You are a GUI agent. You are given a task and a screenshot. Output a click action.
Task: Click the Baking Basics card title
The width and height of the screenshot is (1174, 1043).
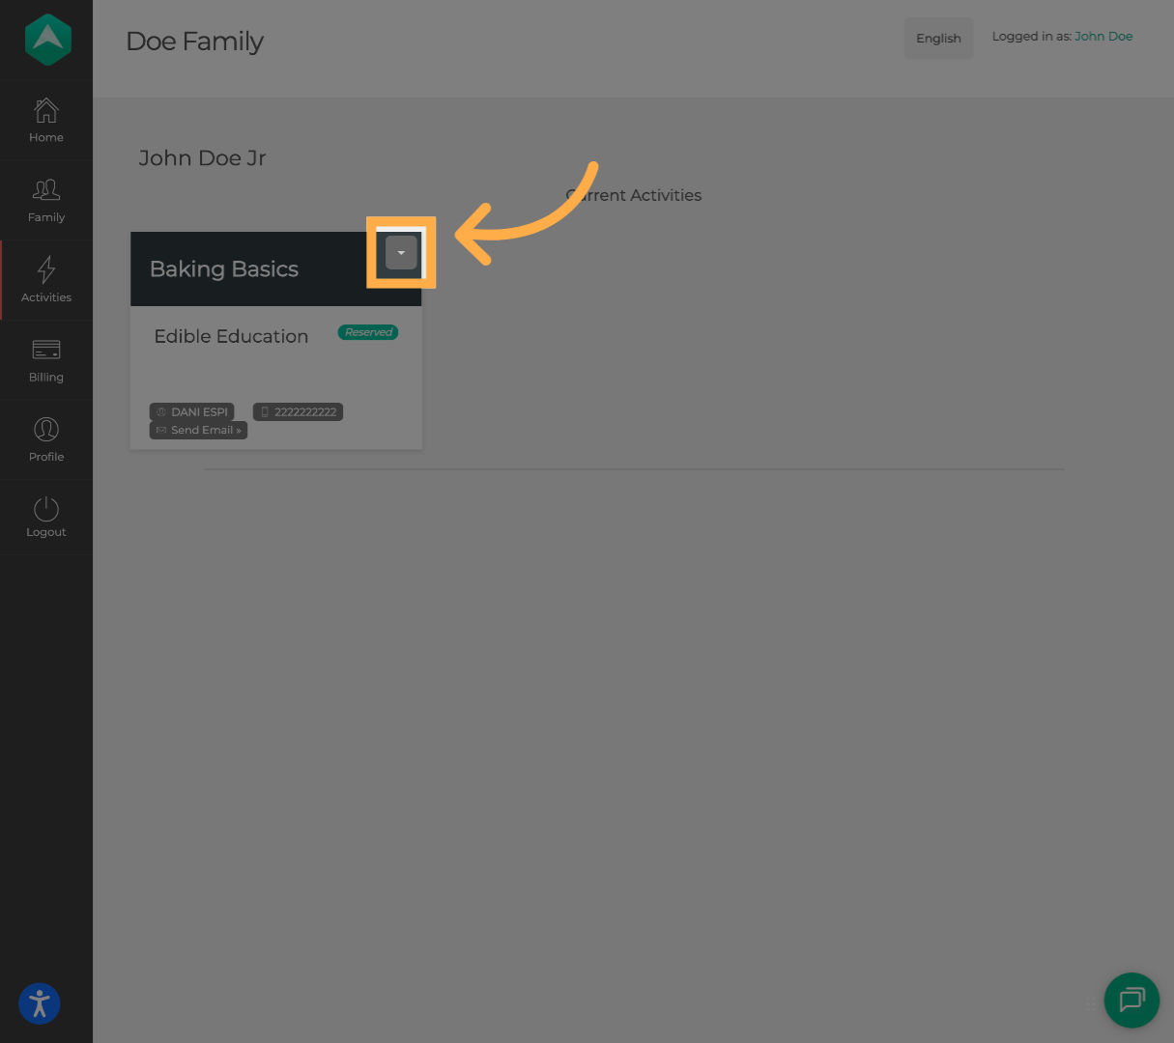tap(224, 269)
